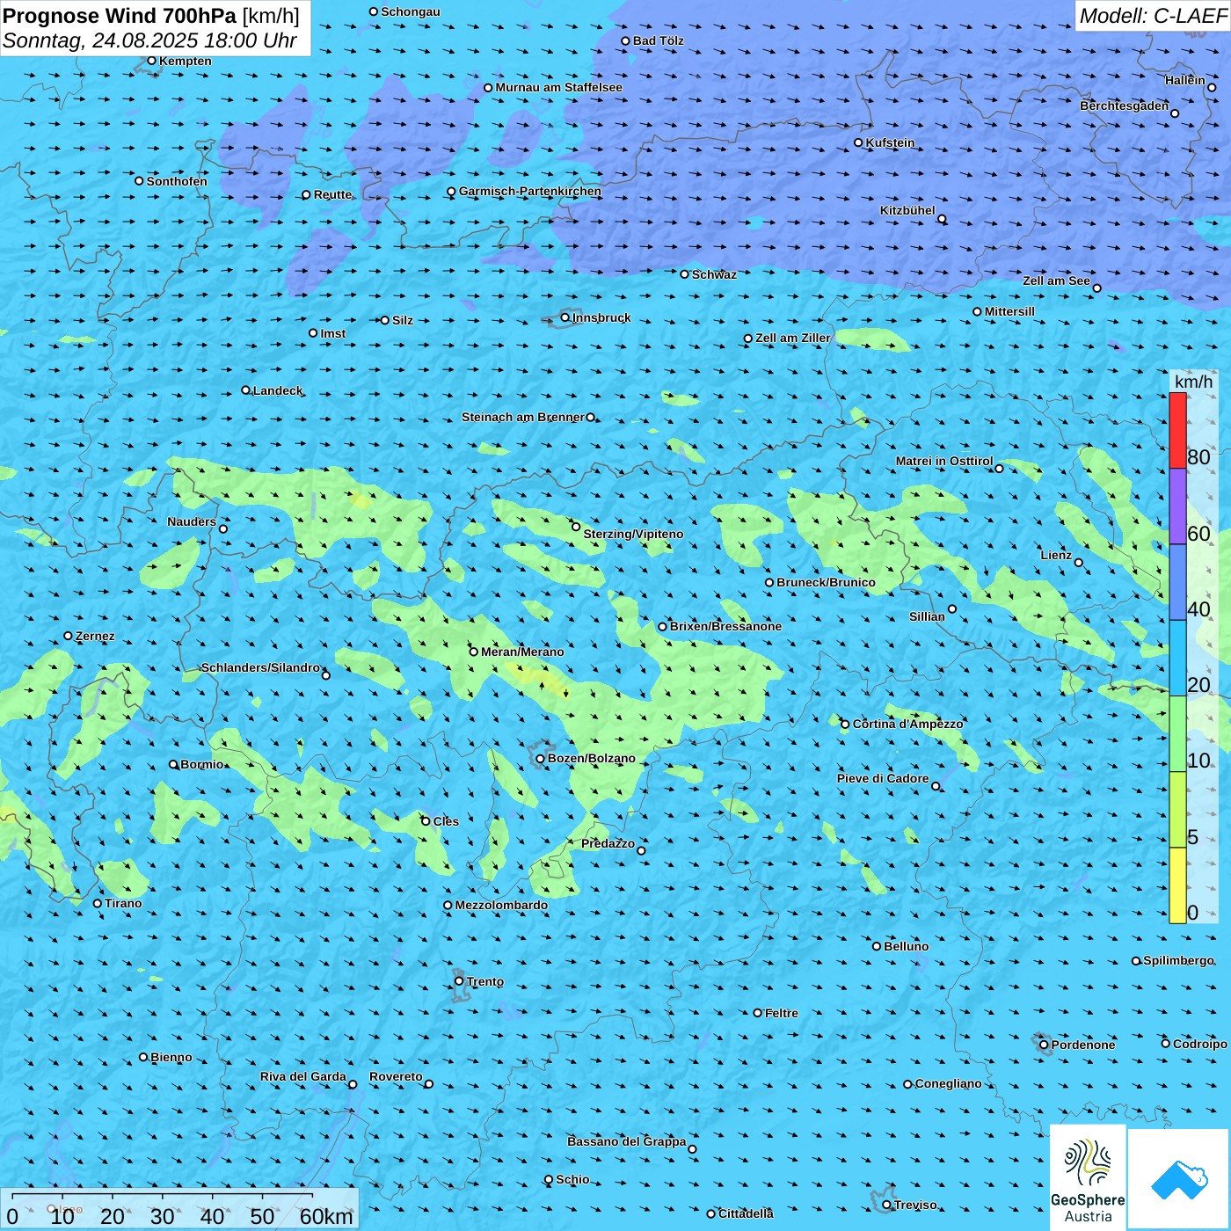
Task: Click the 'Matrei in Osttirol' label
Action: 944,461
